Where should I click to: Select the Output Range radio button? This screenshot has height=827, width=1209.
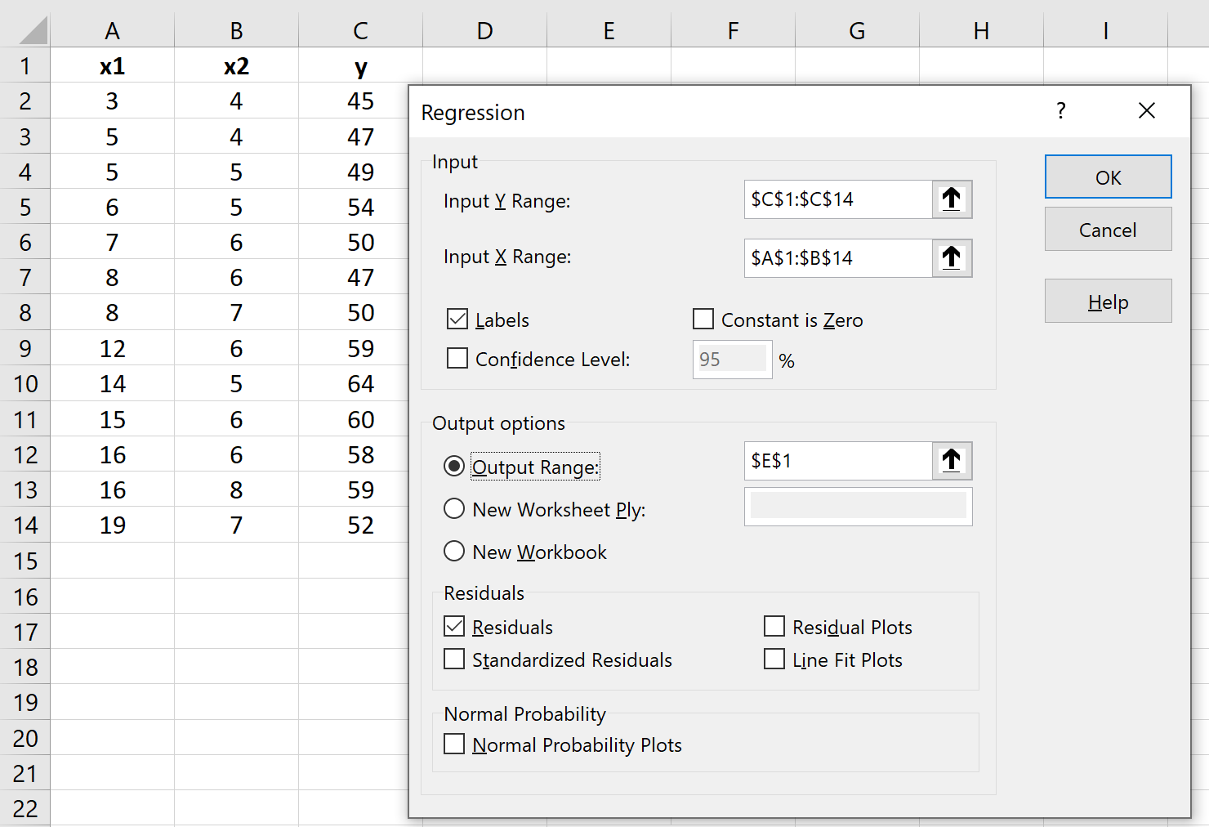click(x=454, y=467)
